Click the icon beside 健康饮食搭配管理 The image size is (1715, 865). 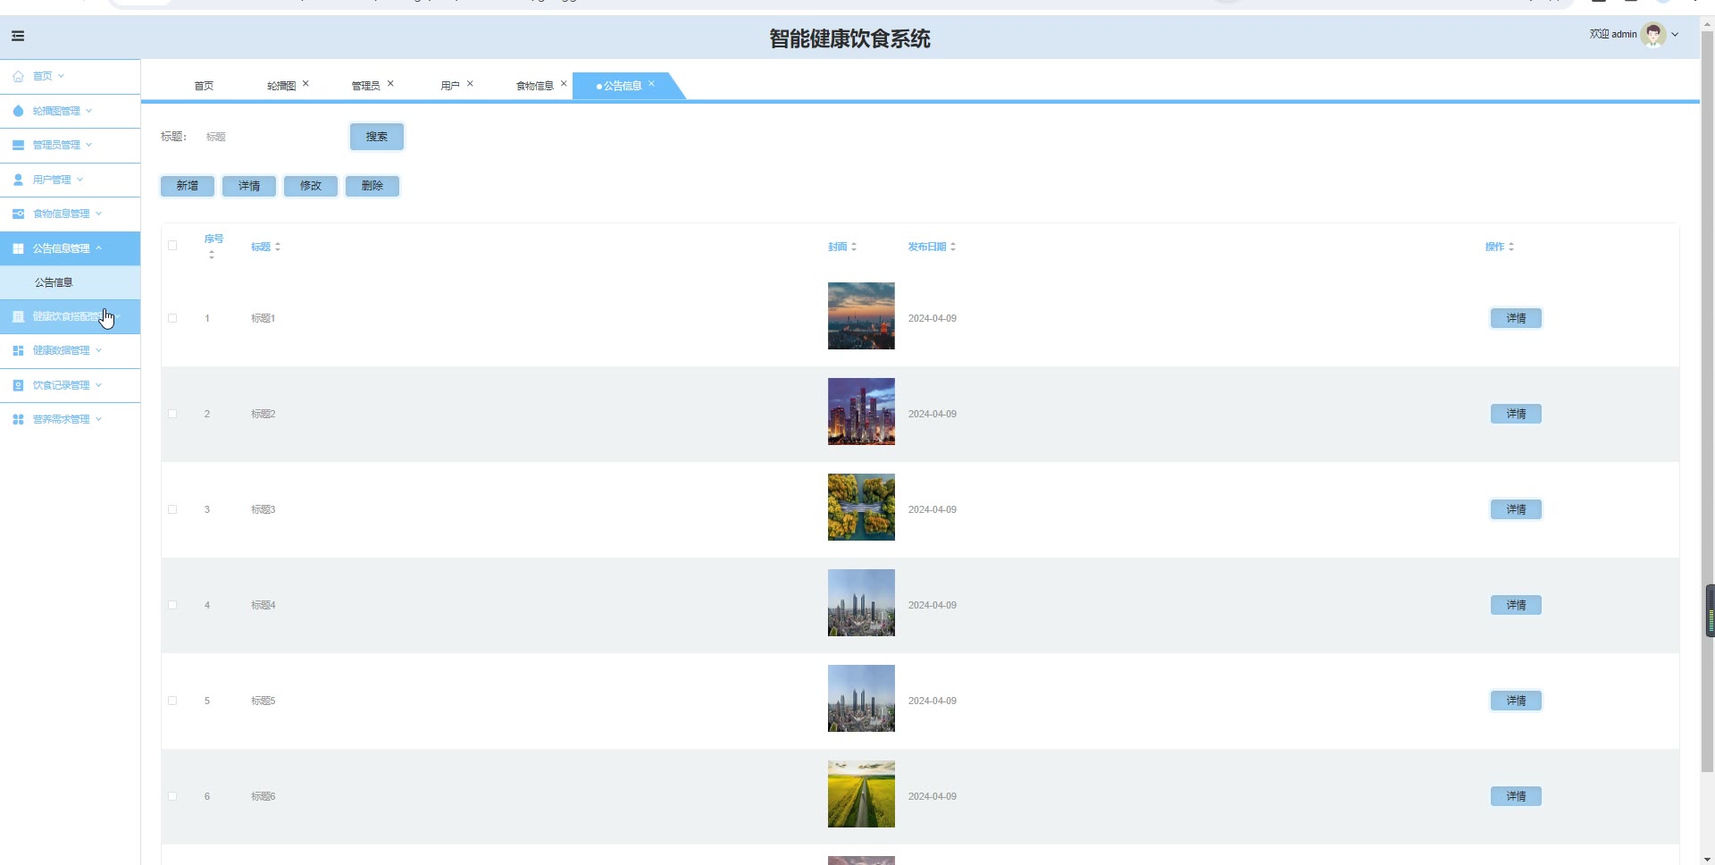coord(18,316)
